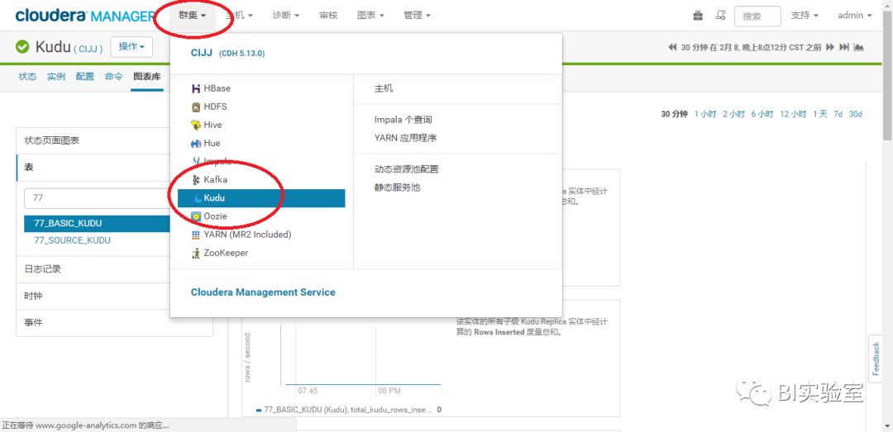Click the table filter field containing 77
This screenshot has width=893, height=432.
click(97, 198)
